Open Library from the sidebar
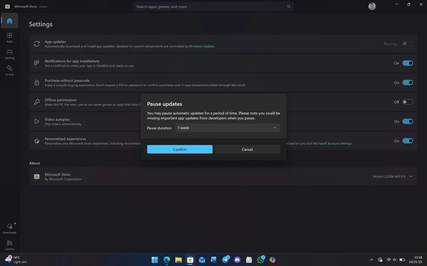Viewport: 427px width, 266px height. point(9,245)
